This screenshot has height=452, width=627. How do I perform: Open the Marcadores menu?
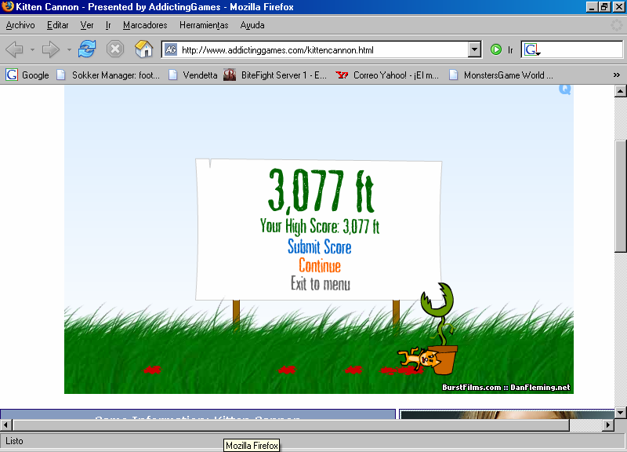pyautogui.click(x=145, y=25)
